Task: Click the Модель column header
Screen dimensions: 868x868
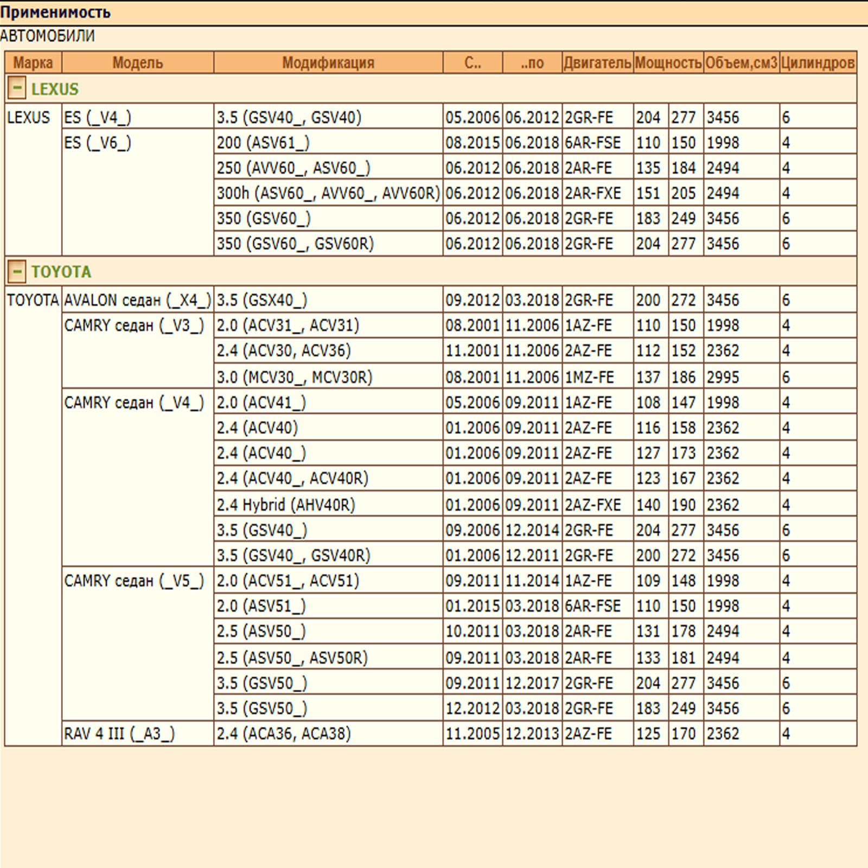Action: coord(137,63)
